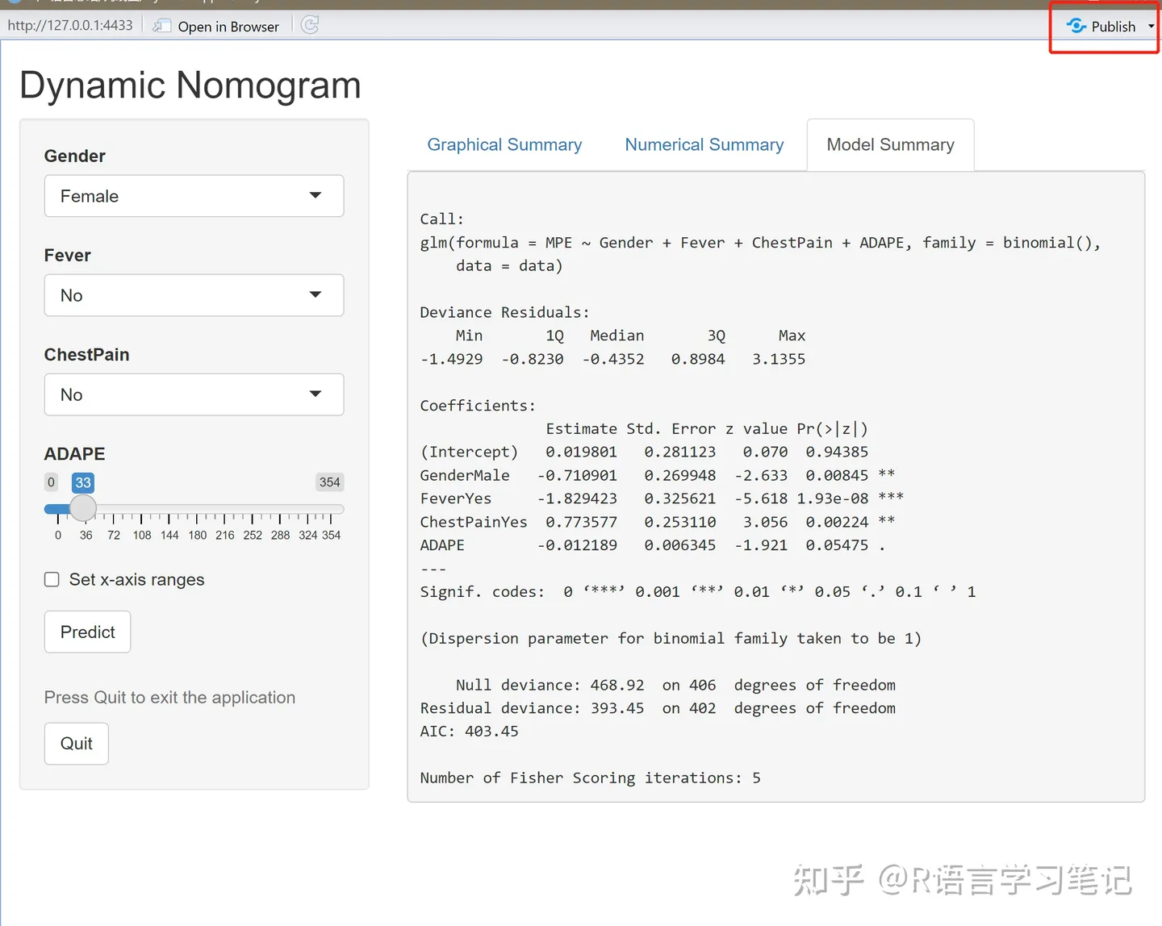Click the ADAPE value label showing 33
This screenshot has width=1162, height=926.
(82, 482)
